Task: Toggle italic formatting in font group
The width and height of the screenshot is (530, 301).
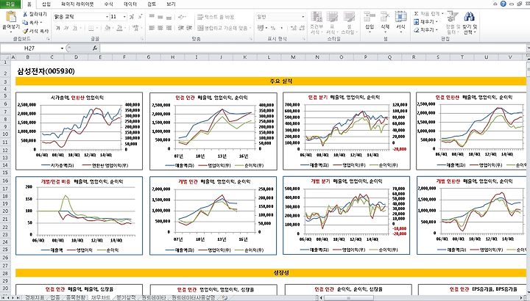Action: tap(66, 28)
